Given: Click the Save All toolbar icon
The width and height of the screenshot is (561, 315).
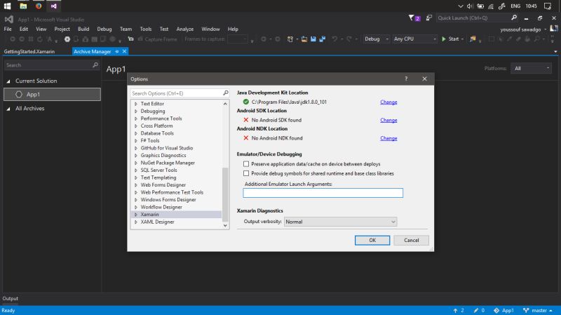Looking at the screenshot, I should 323,39.
